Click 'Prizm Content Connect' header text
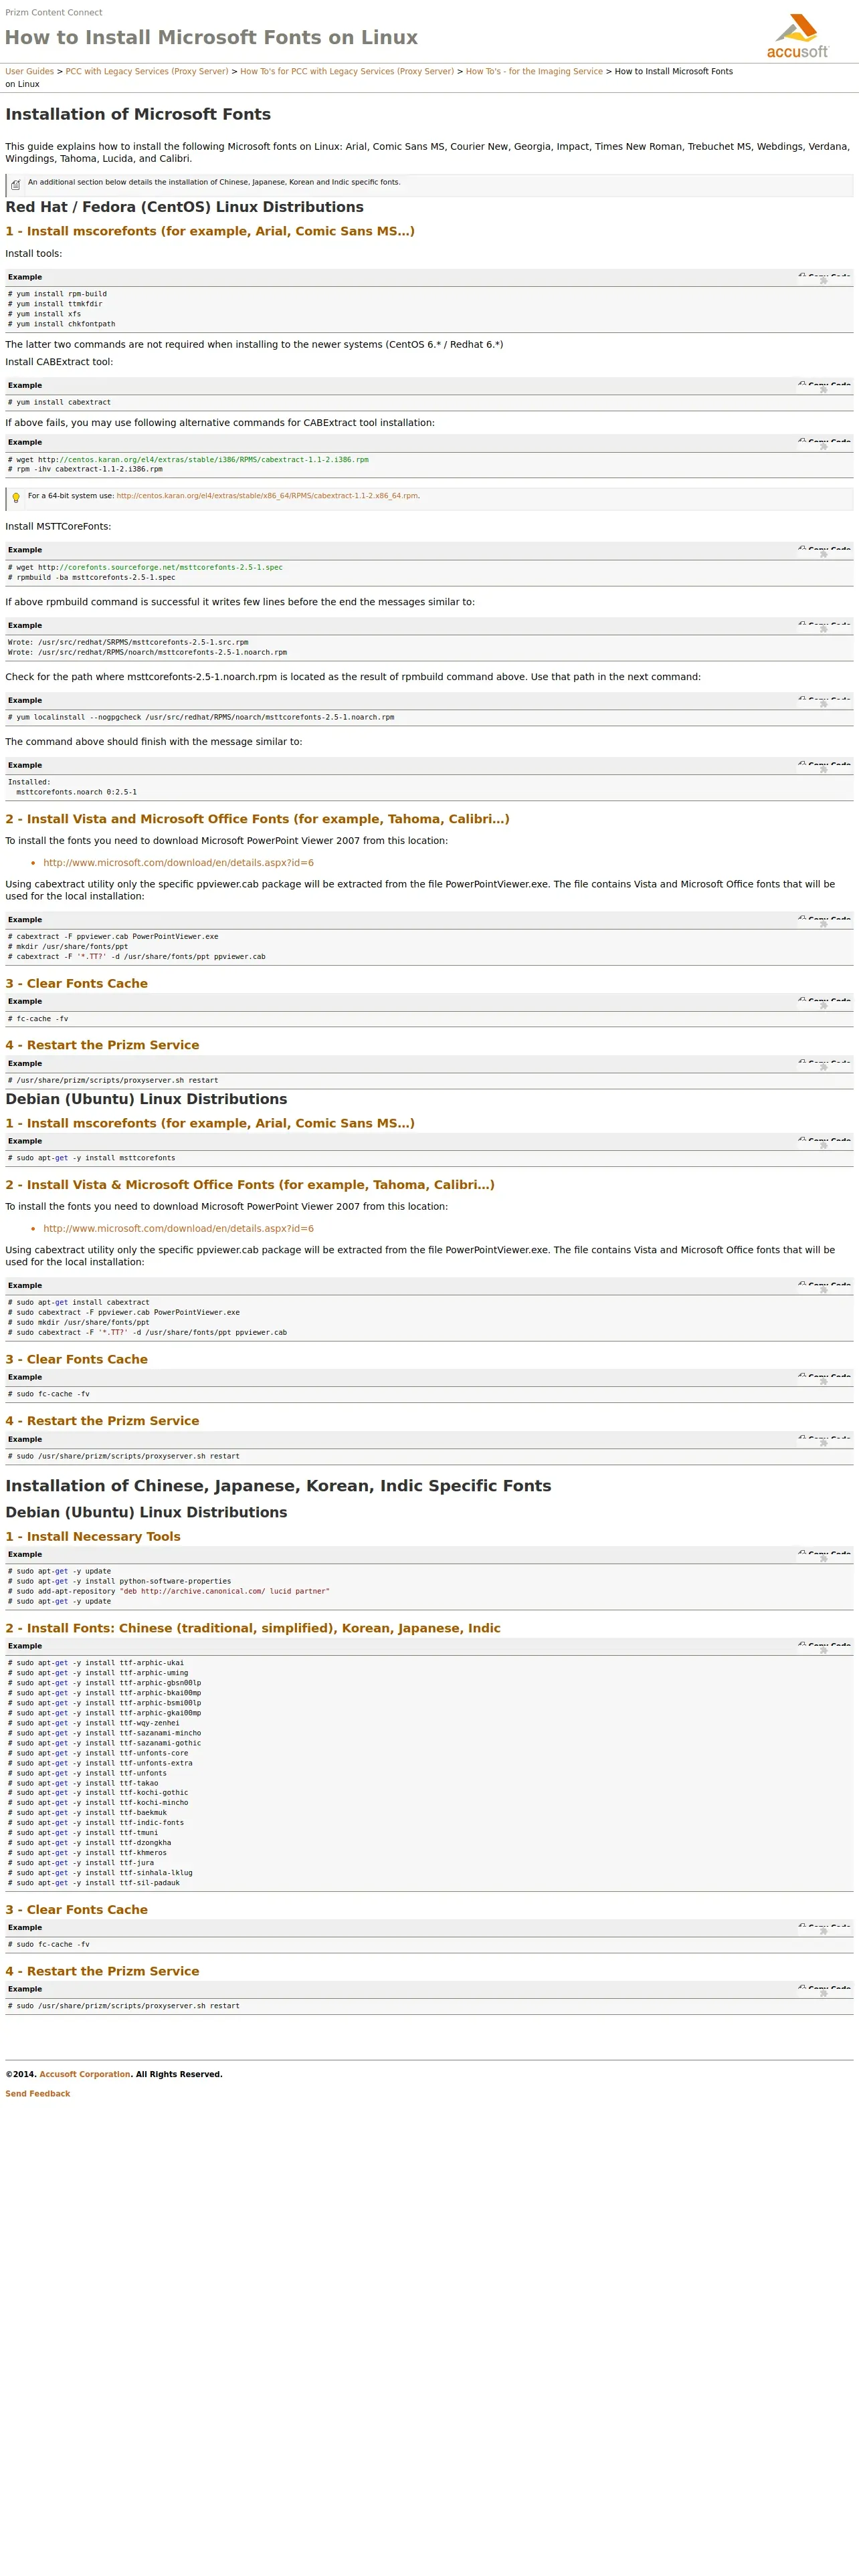This screenshot has width=859, height=2576. pyautogui.click(x=54, y=12)
